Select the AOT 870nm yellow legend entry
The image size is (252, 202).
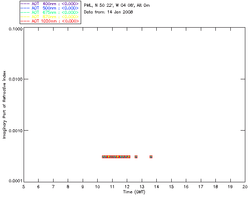pos(50,17)
